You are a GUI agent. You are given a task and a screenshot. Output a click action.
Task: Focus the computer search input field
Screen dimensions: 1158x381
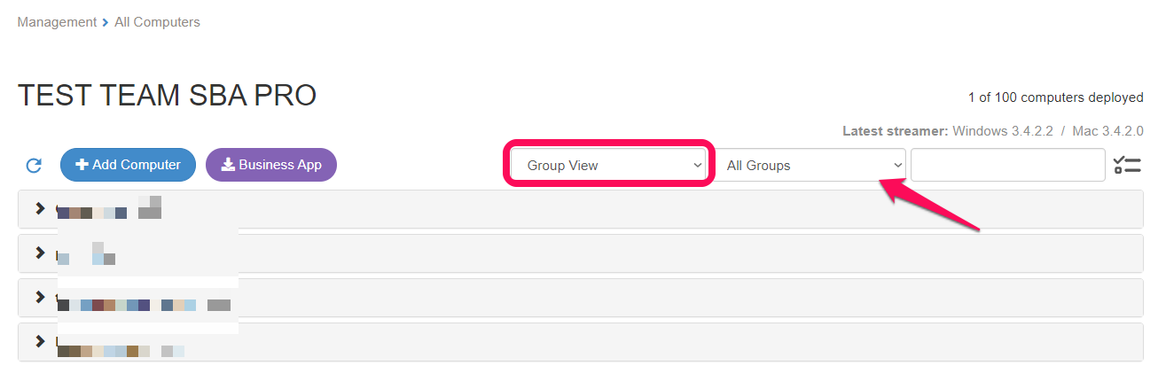point(1008,165)
